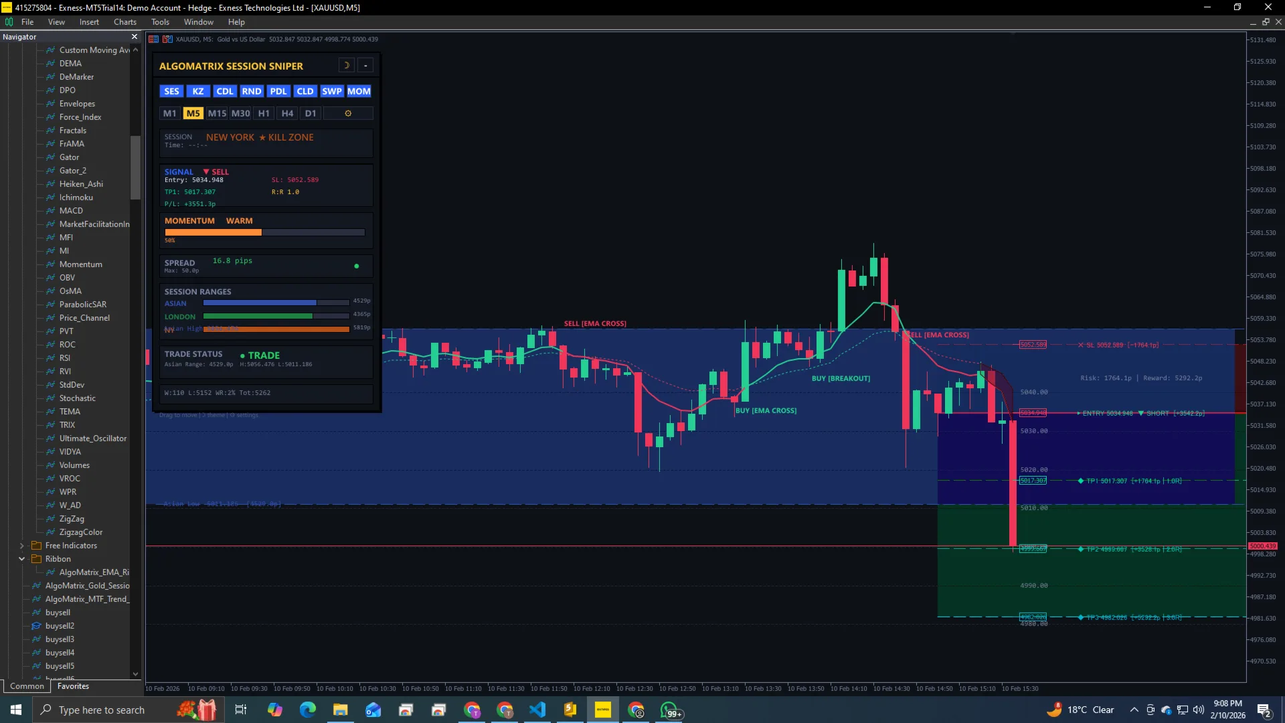The width and height of the screenshot is (1285, 723).
Task: Click the orange momentum progress bar
Action: point(212,232)
